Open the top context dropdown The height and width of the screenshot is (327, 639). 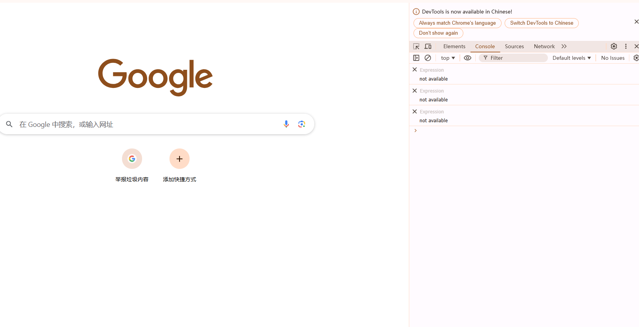pyautogui.click(x=448, y=58)
